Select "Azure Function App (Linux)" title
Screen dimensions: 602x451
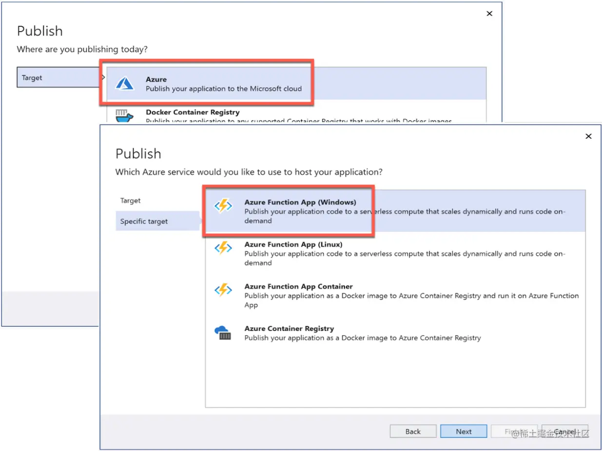(293, 244)
